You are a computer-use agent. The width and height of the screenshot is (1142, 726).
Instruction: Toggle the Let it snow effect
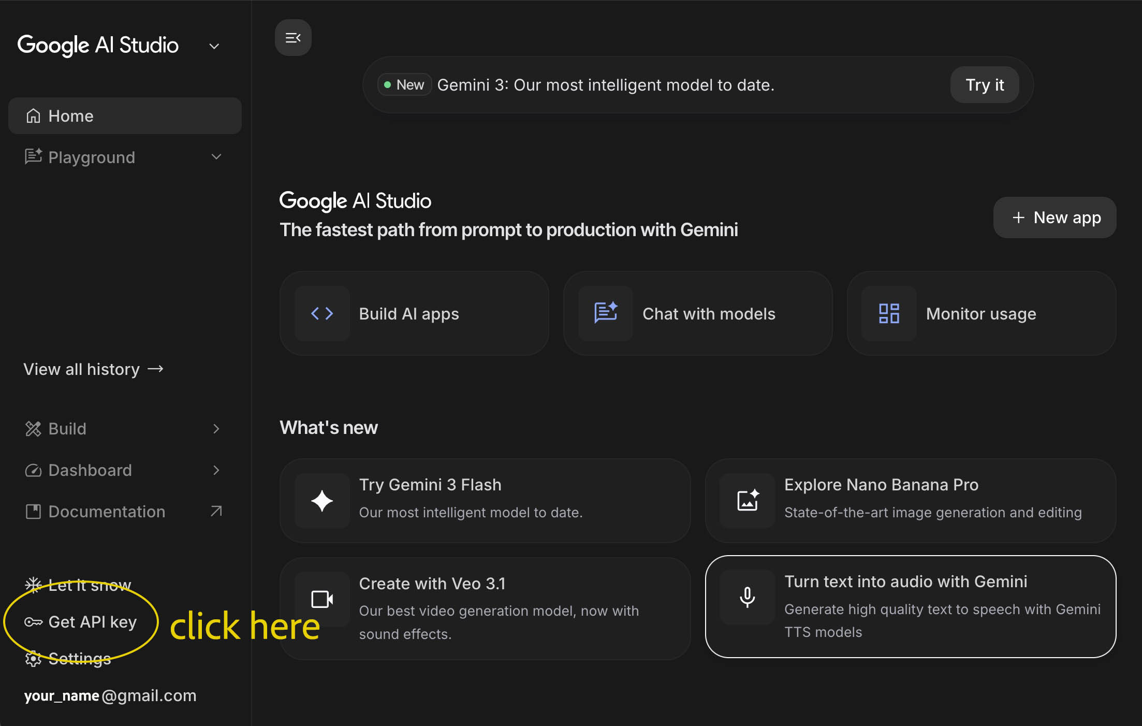pos(78,585)
